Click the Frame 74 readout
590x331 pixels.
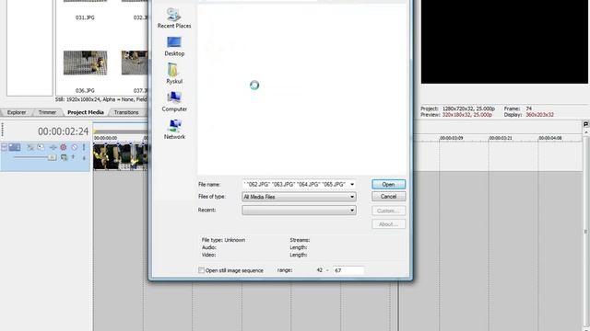[x=518, y=108]
